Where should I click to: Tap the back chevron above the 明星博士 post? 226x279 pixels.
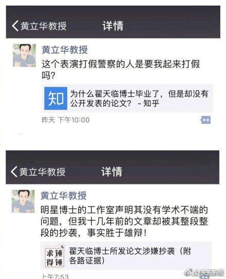click(x=14, y=172)
